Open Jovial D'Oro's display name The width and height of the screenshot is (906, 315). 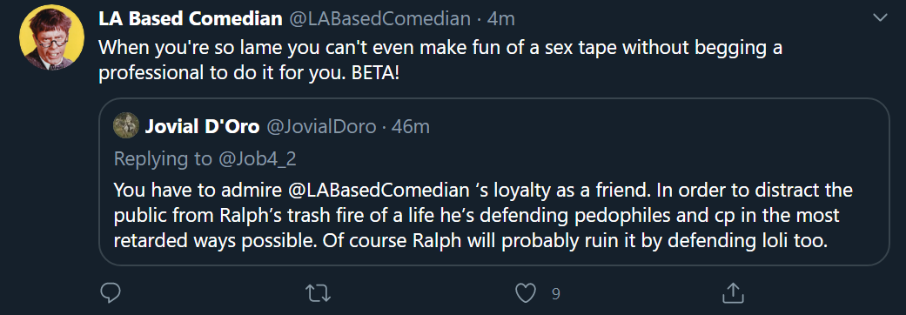(202, 126)
